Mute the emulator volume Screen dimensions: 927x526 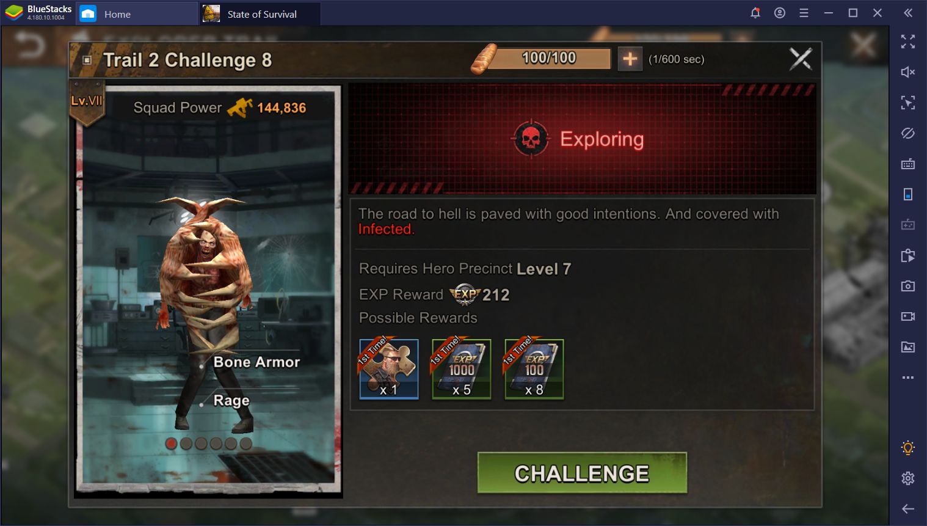click(x=908, y=72)
